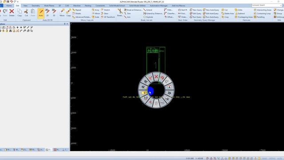Viewport: 284px width, 160px height.
Task: Click the Stretch tool
Action: 106,10
